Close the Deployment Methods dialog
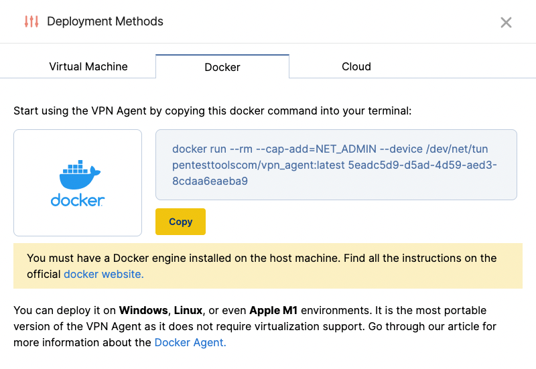The width and height of the screenshot is (536, 369). [506, 22]
